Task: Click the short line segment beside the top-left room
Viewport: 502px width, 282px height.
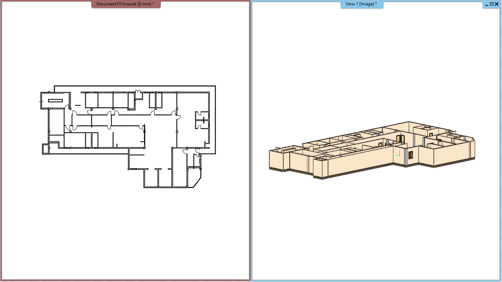Action: tap(78, 105)
